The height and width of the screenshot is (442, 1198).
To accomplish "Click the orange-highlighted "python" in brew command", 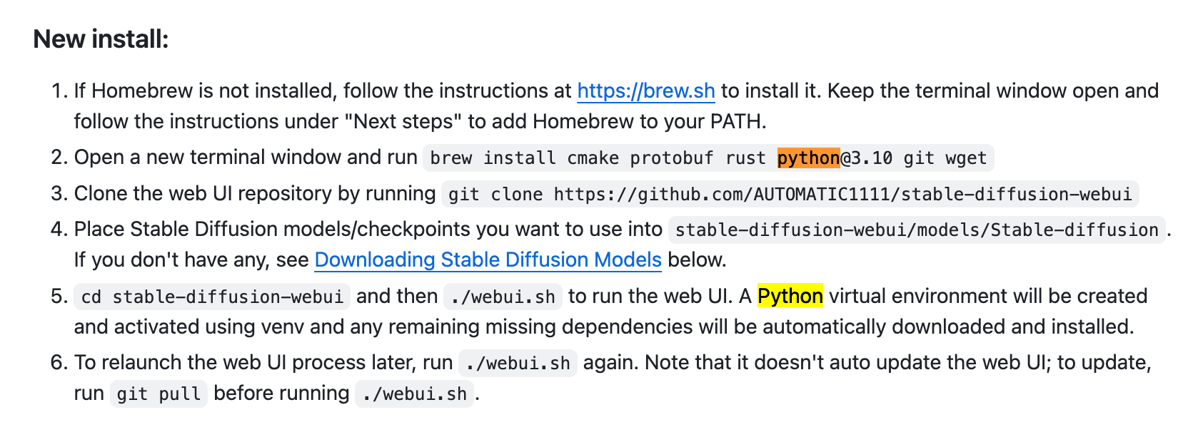I will [808, 158].
